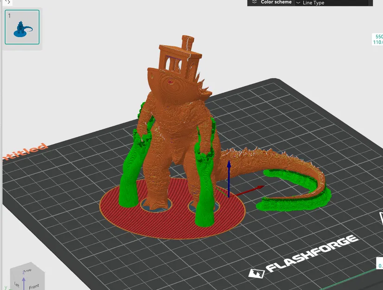
Task: Click the blue Z axis arrow gizmo
Action: tap(229, 176)
